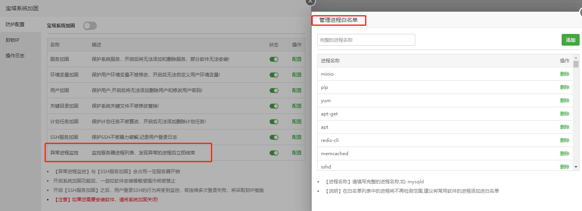Image resolution: width=582 pixels, height=211 pixels.
Task: Select the yum process name
Action: (326, 101)
